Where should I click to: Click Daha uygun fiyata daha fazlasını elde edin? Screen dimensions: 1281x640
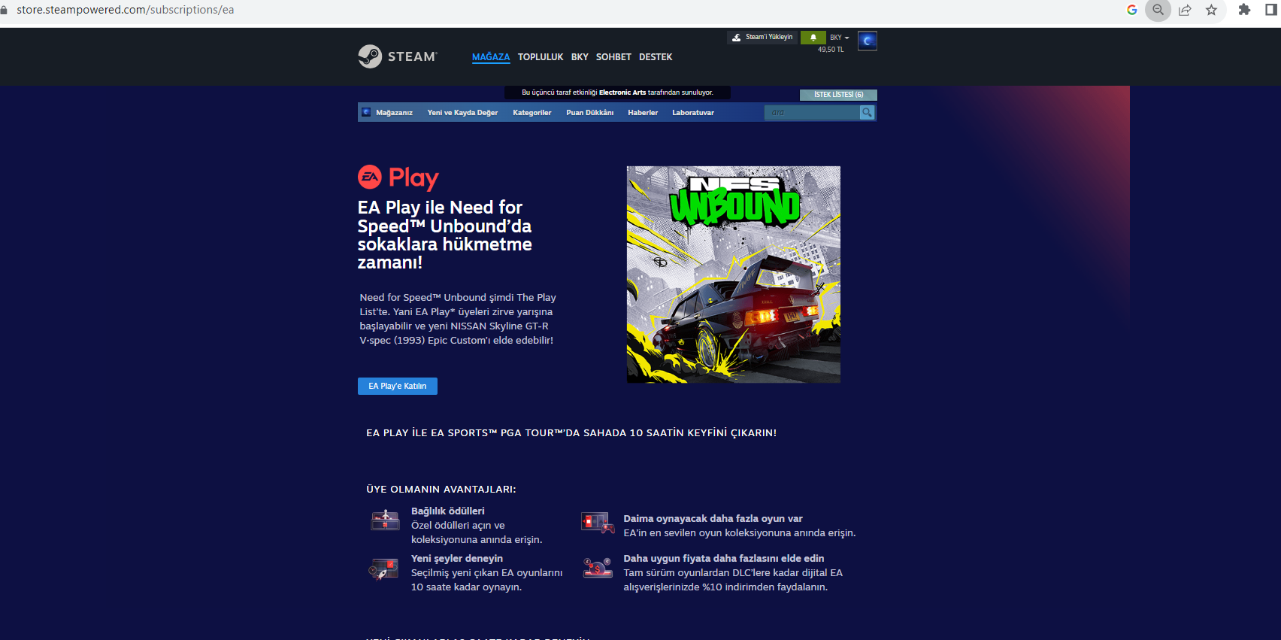(724, 559)
